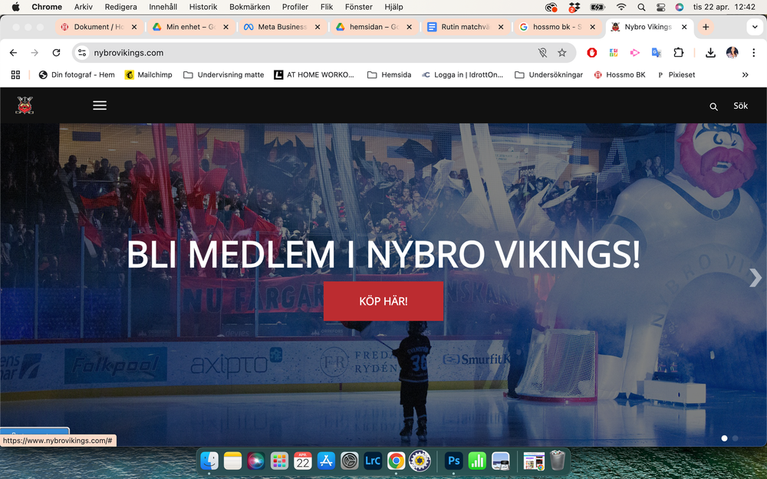
Task: Open the Extensions puzzle-piece menu
Action: click(x=679, y=53)
